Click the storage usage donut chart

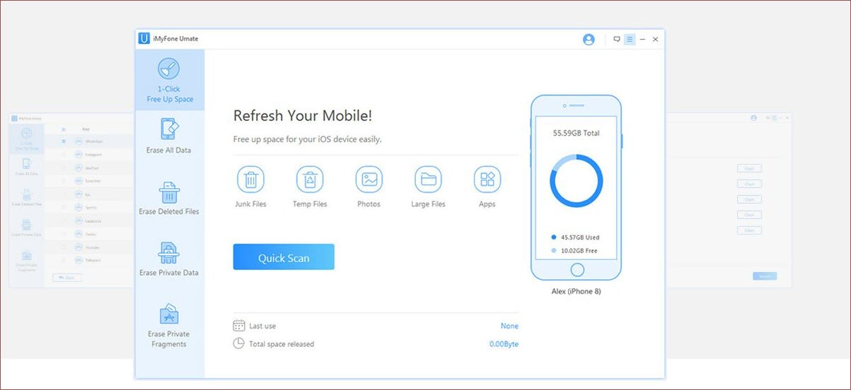click(x=577, y=181)
